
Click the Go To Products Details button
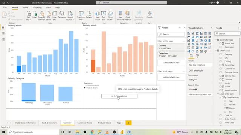[x=119, y=96]
